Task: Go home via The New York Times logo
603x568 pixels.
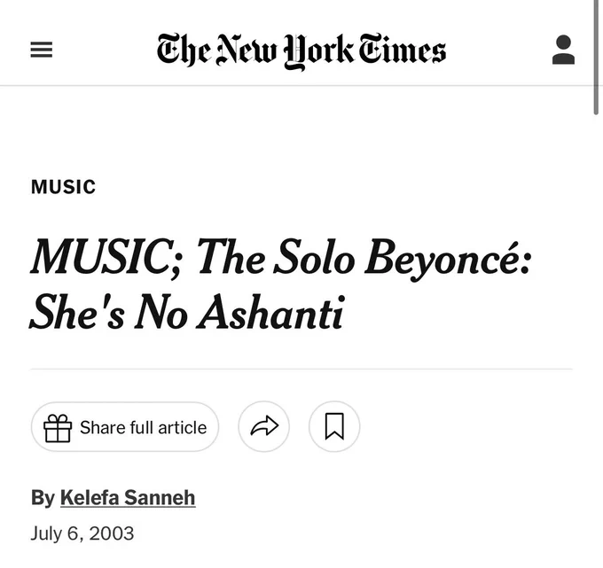Action: tap(301, 51)
